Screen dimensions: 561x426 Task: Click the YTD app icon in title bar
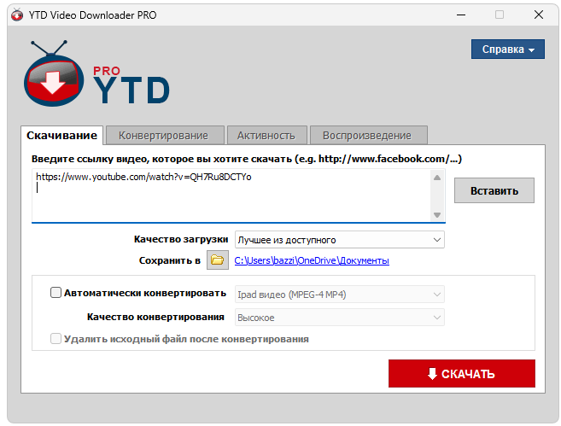tap(16, 15)
